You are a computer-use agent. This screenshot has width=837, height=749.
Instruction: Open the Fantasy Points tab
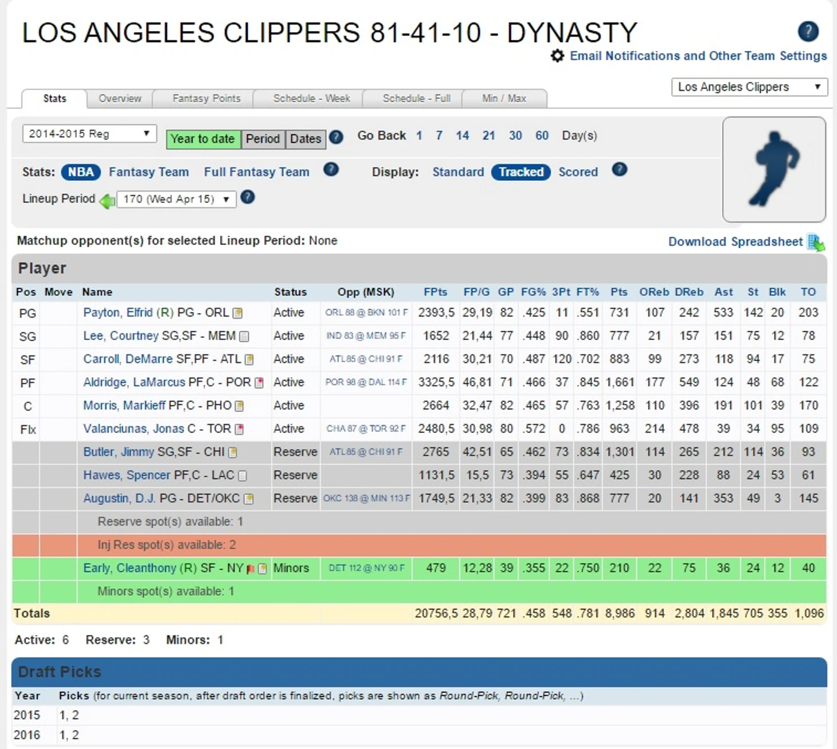206,99
